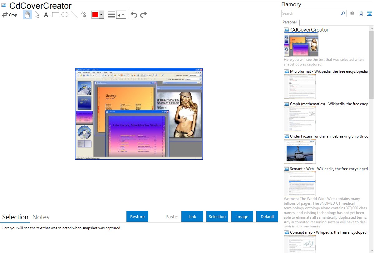Open the Personal tab

pyautogui.click(x=290, y=22)
